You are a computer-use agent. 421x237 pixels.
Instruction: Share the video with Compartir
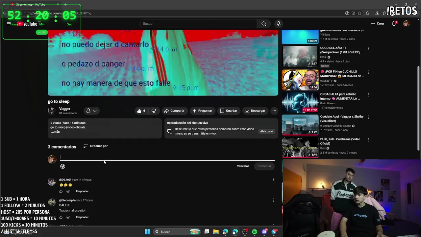tap(174, 111)
